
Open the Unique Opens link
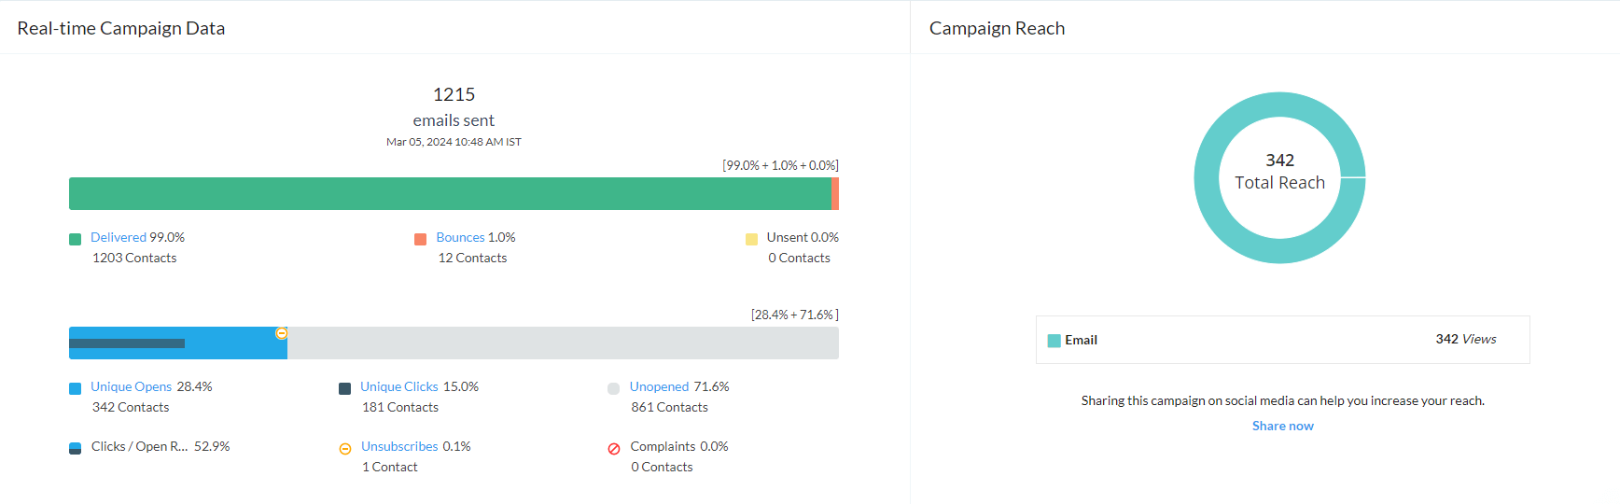pyautogui.click(x=131, y=387)
